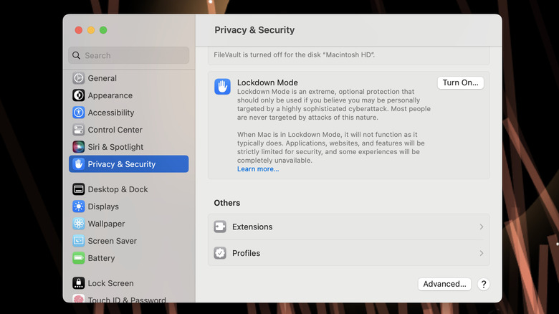Click the General settings gear icon

(79, 78)
